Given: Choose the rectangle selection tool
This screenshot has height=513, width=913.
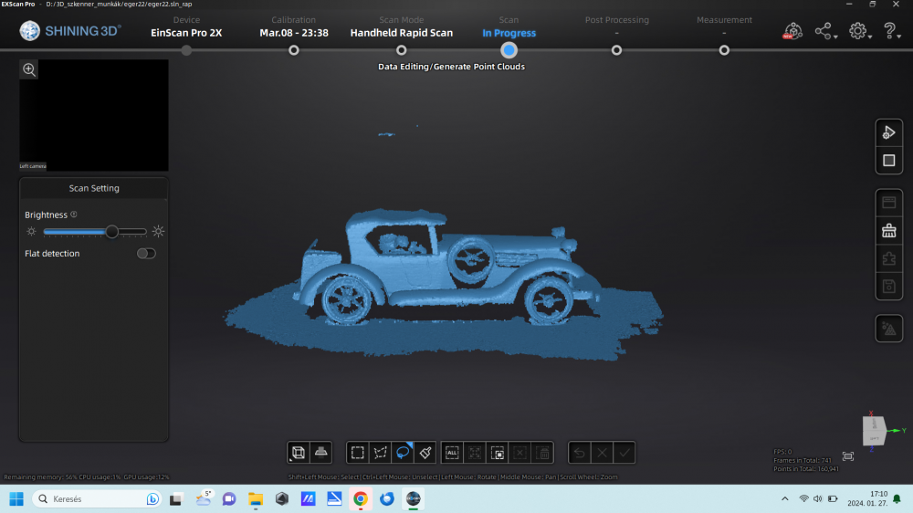Looking at the screenshot, I should [358, 452].
